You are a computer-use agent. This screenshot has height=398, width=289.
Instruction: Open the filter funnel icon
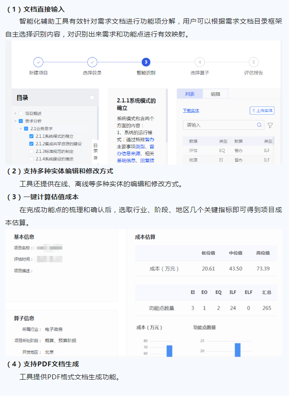pos(270,126)
